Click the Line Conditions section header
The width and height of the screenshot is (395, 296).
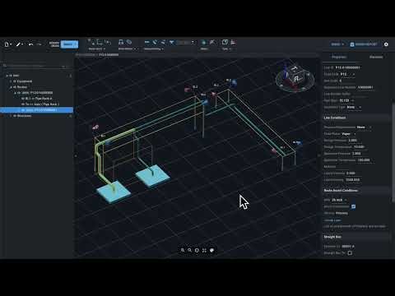pos(356,118)
